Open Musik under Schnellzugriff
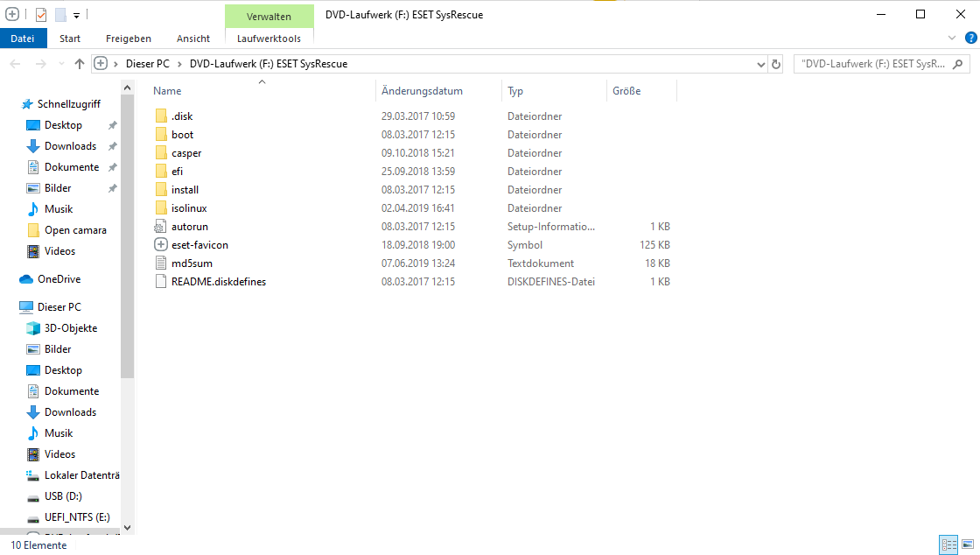 click(59, 208)
